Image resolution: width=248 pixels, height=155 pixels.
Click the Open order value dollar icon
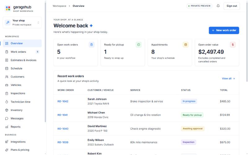[233, 45]
